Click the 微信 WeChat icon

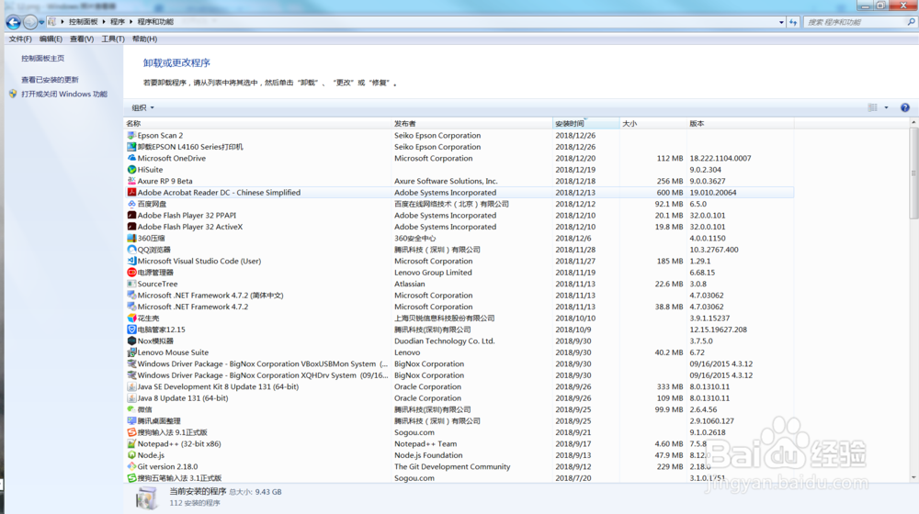(131, 409)
